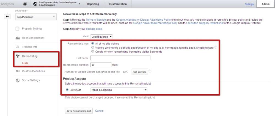Click help icon beside specific page option
Image resolution: width=275 pixels, height=116 pixels.
[x=216, y=47]
